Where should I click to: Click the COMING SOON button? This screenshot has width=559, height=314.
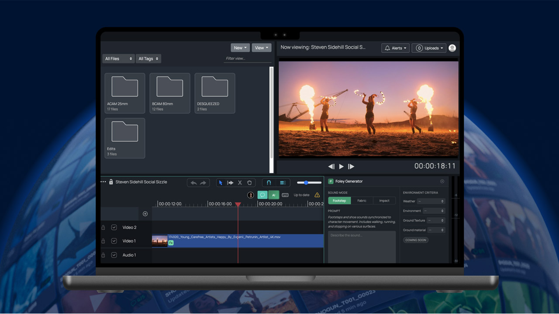point(416,240)
